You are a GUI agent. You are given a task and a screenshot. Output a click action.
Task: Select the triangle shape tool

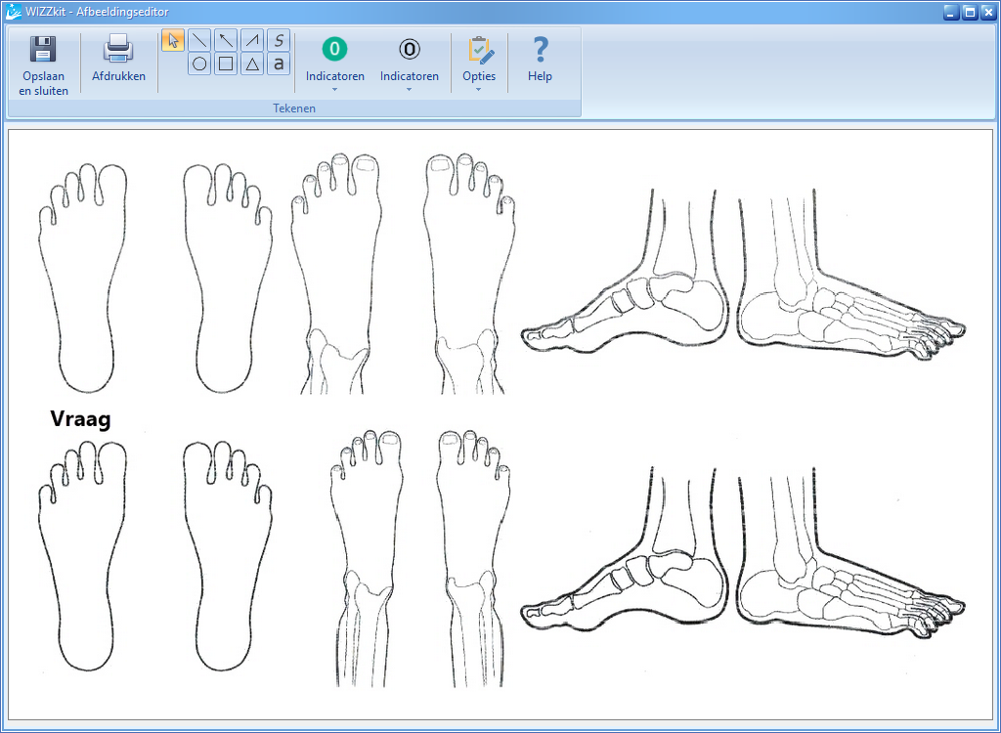coord(252,65)
